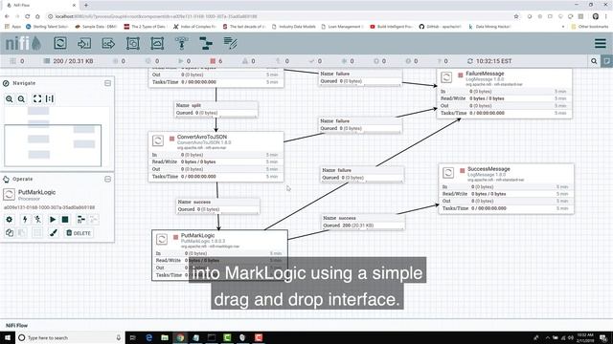Collapse the Operate panel
This screenshot has height=344, width=613.
[x=108, y=179]
